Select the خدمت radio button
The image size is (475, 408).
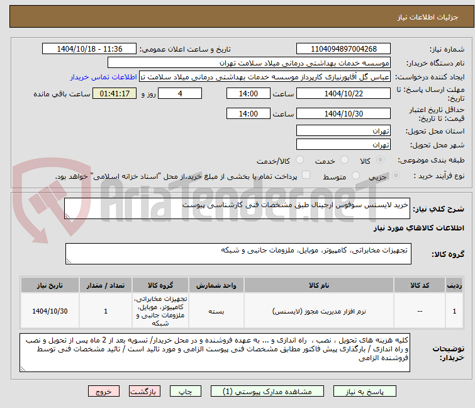(344, 160)
